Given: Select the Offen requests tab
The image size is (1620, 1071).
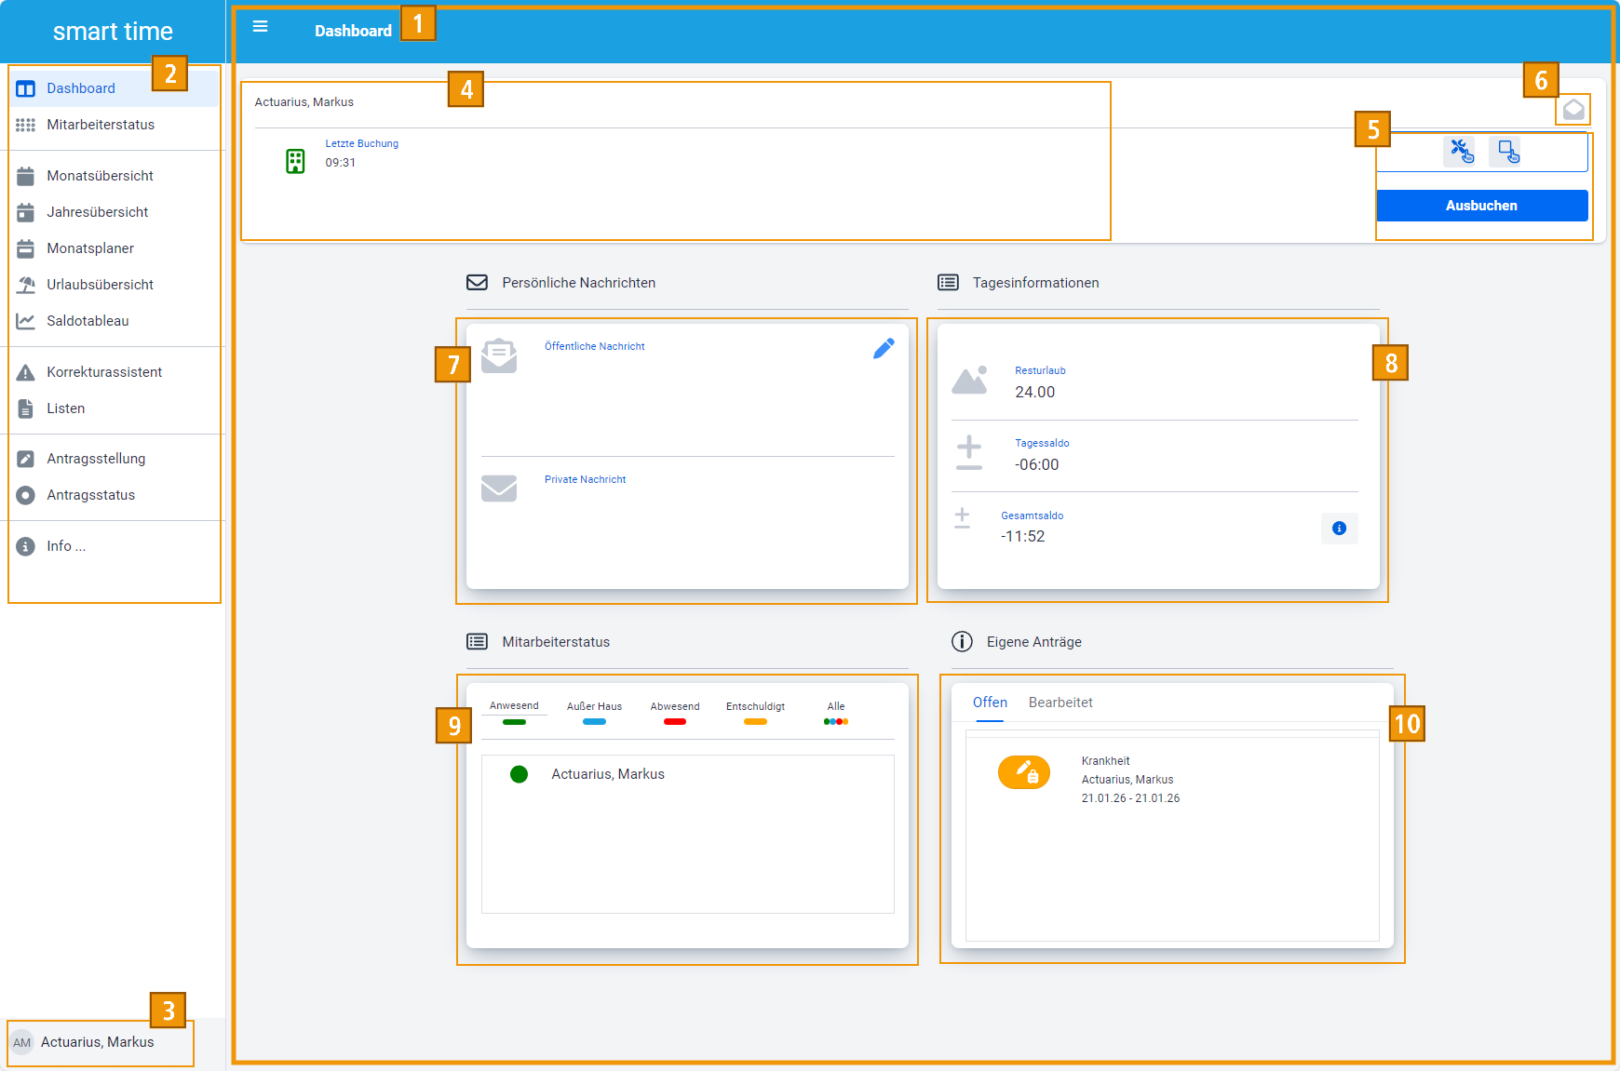Looking at the screenshot, I should [990, 703].
